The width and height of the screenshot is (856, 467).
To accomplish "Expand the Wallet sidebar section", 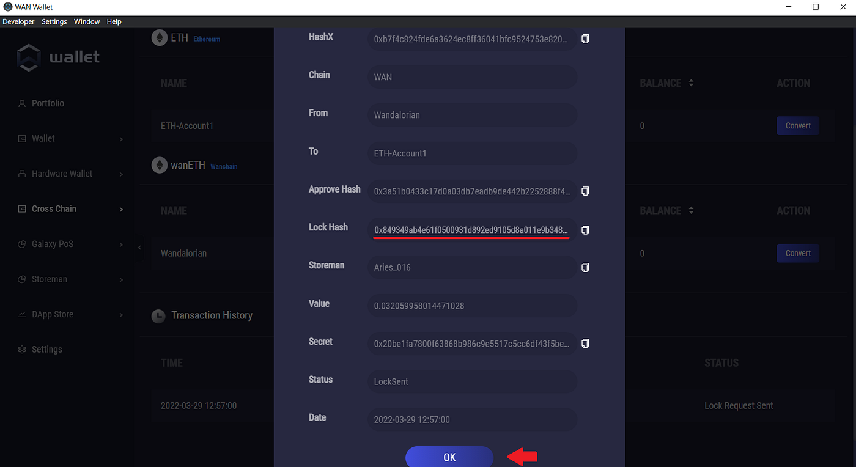I will click(121, 139).
